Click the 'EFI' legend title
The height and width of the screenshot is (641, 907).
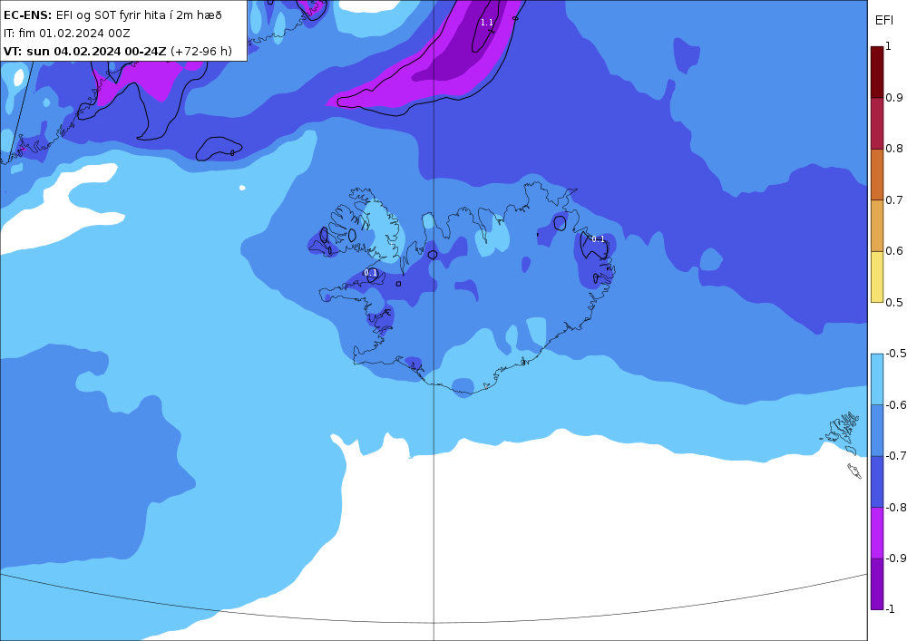point(883,21)
